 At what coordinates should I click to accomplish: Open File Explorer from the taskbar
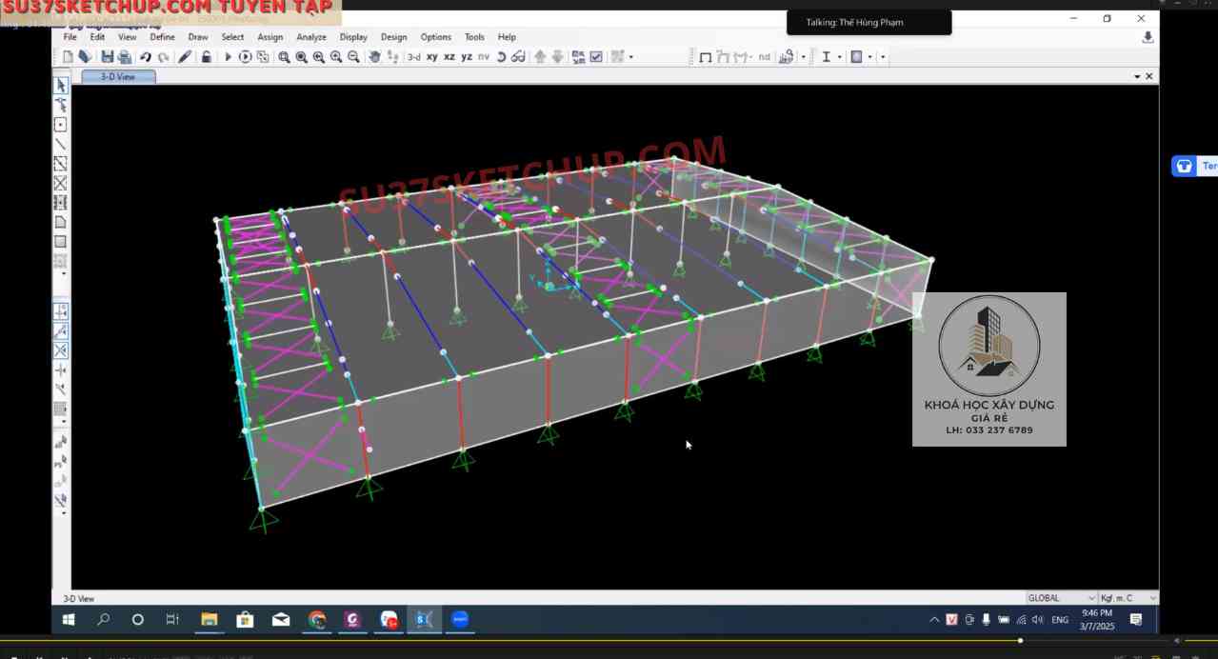click(209, 620)
